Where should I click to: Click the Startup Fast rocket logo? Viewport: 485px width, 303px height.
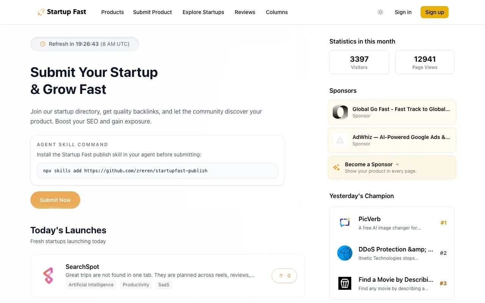coord(41,12)
